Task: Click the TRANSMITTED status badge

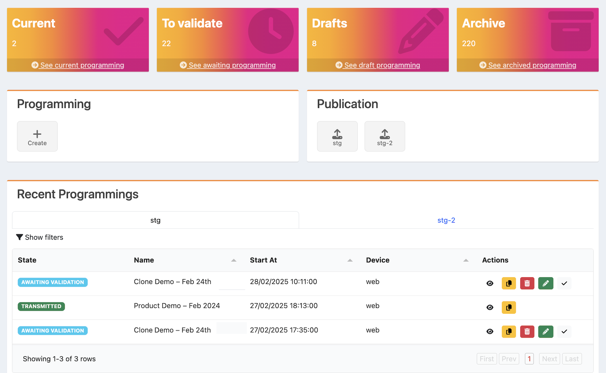Action: [x=41, y=306]
